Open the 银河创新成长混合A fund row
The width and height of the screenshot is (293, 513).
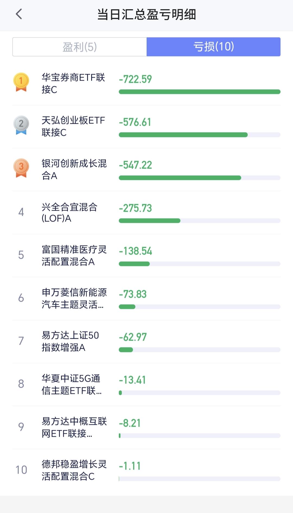[x=146, y=170]
